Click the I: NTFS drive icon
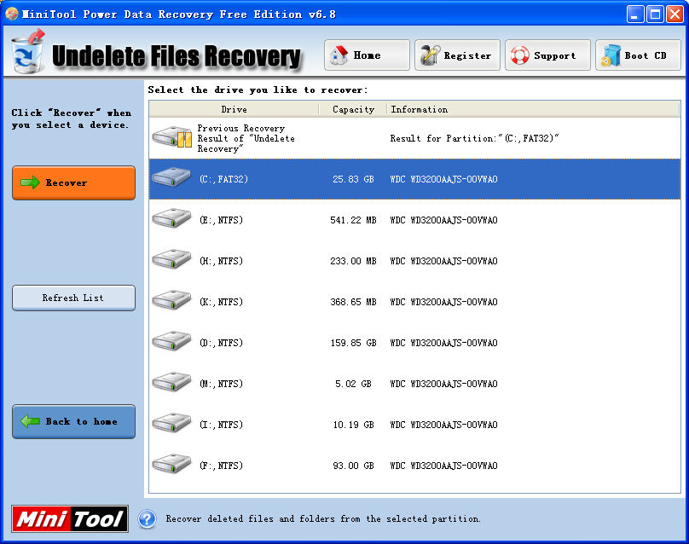This screenshot has height=544, width=689. pos(171,423)
